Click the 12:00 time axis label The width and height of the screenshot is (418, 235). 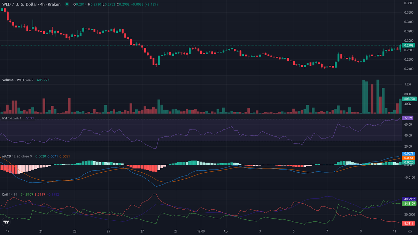201,231
